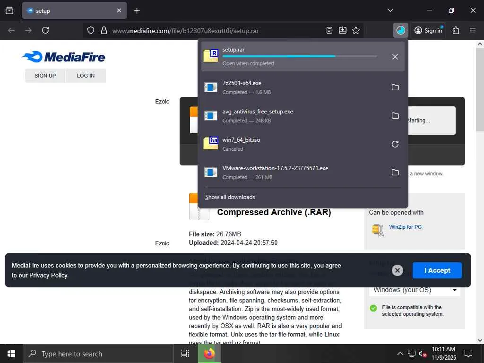Open Task View on taskbar
The image size is (484, 363).
click(185, 354)
